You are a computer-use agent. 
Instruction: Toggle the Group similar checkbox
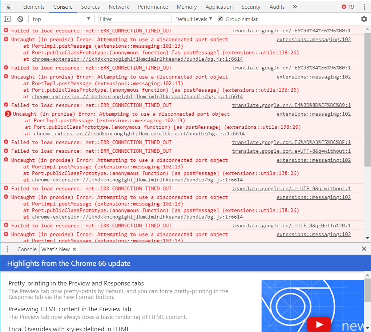point(220,19)
